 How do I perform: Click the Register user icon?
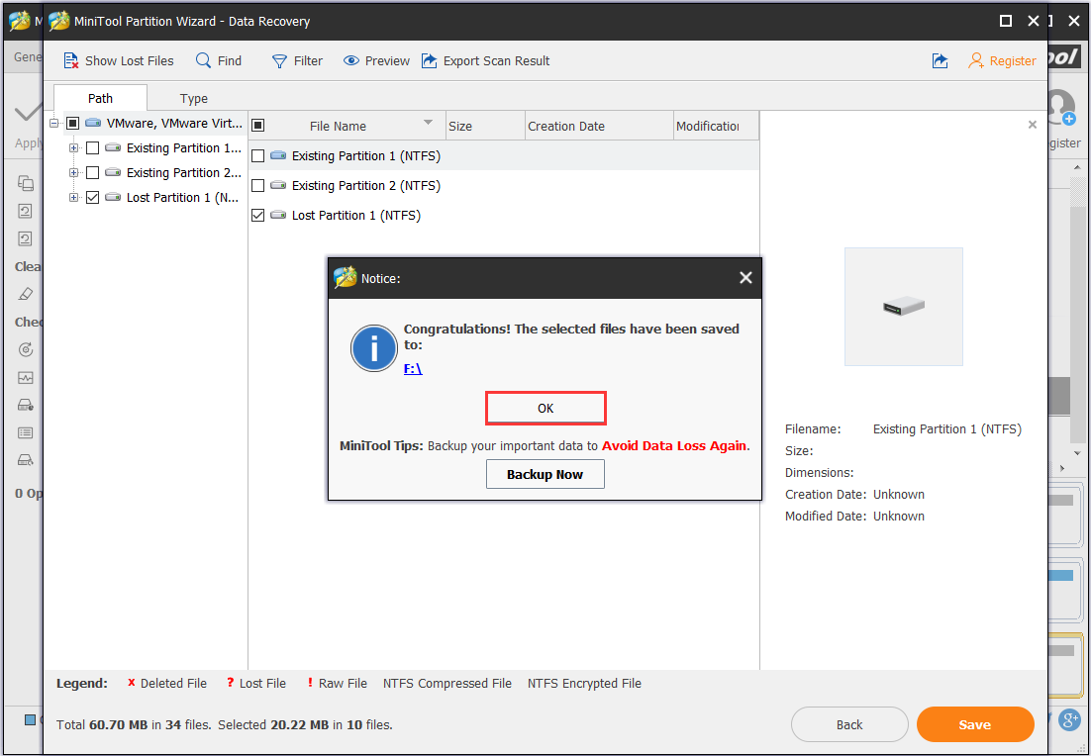tap(976, 61)
